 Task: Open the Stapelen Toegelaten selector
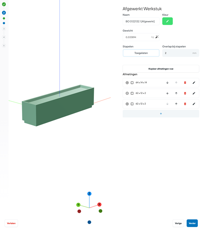[141, 53]
